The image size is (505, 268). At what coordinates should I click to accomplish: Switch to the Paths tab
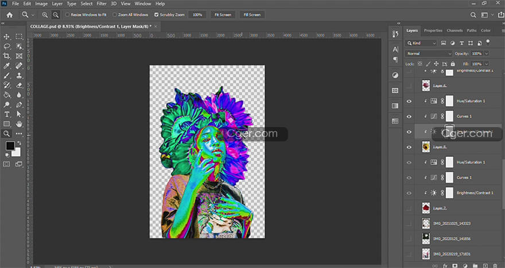click(x=472, y=30)
